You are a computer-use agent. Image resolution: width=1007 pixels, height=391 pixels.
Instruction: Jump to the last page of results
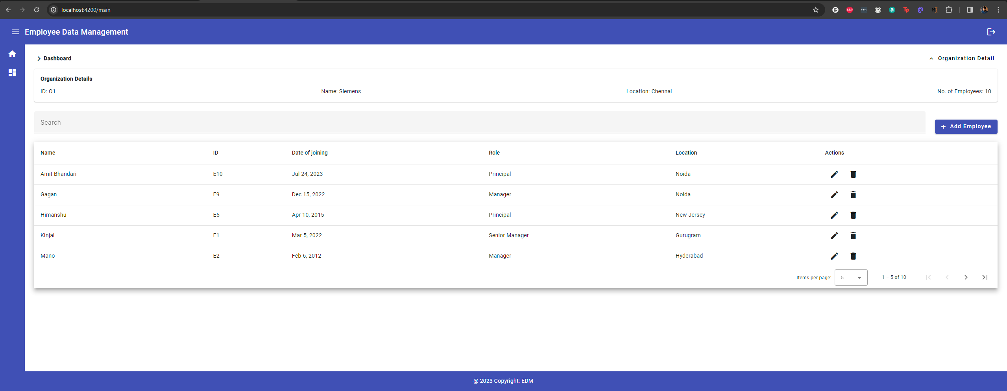click(985, 277)
